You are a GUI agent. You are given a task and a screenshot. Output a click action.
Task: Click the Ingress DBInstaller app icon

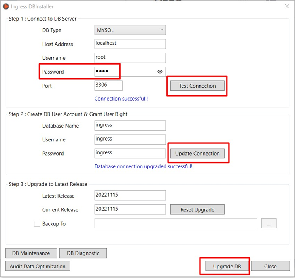(6, 6)
